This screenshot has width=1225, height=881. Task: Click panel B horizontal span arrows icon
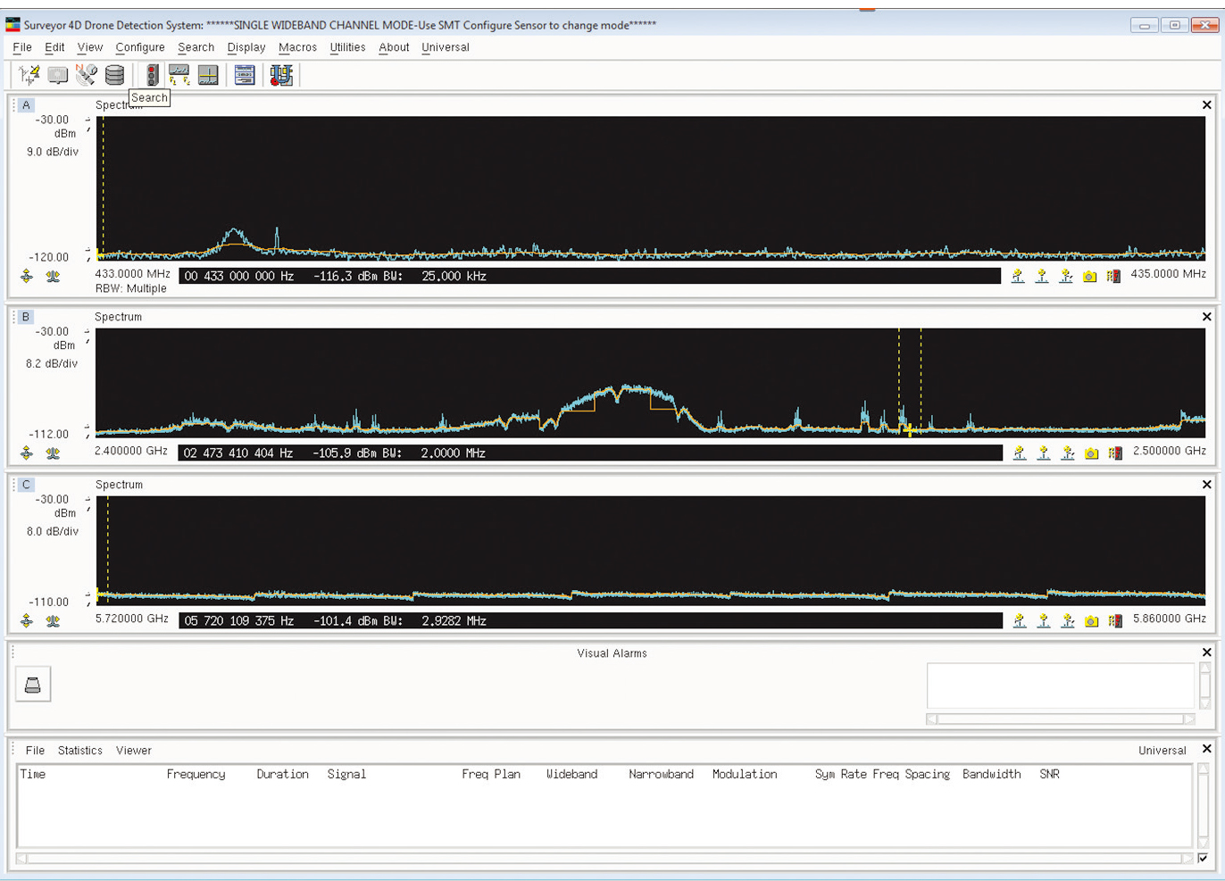[x=53, y=453]
